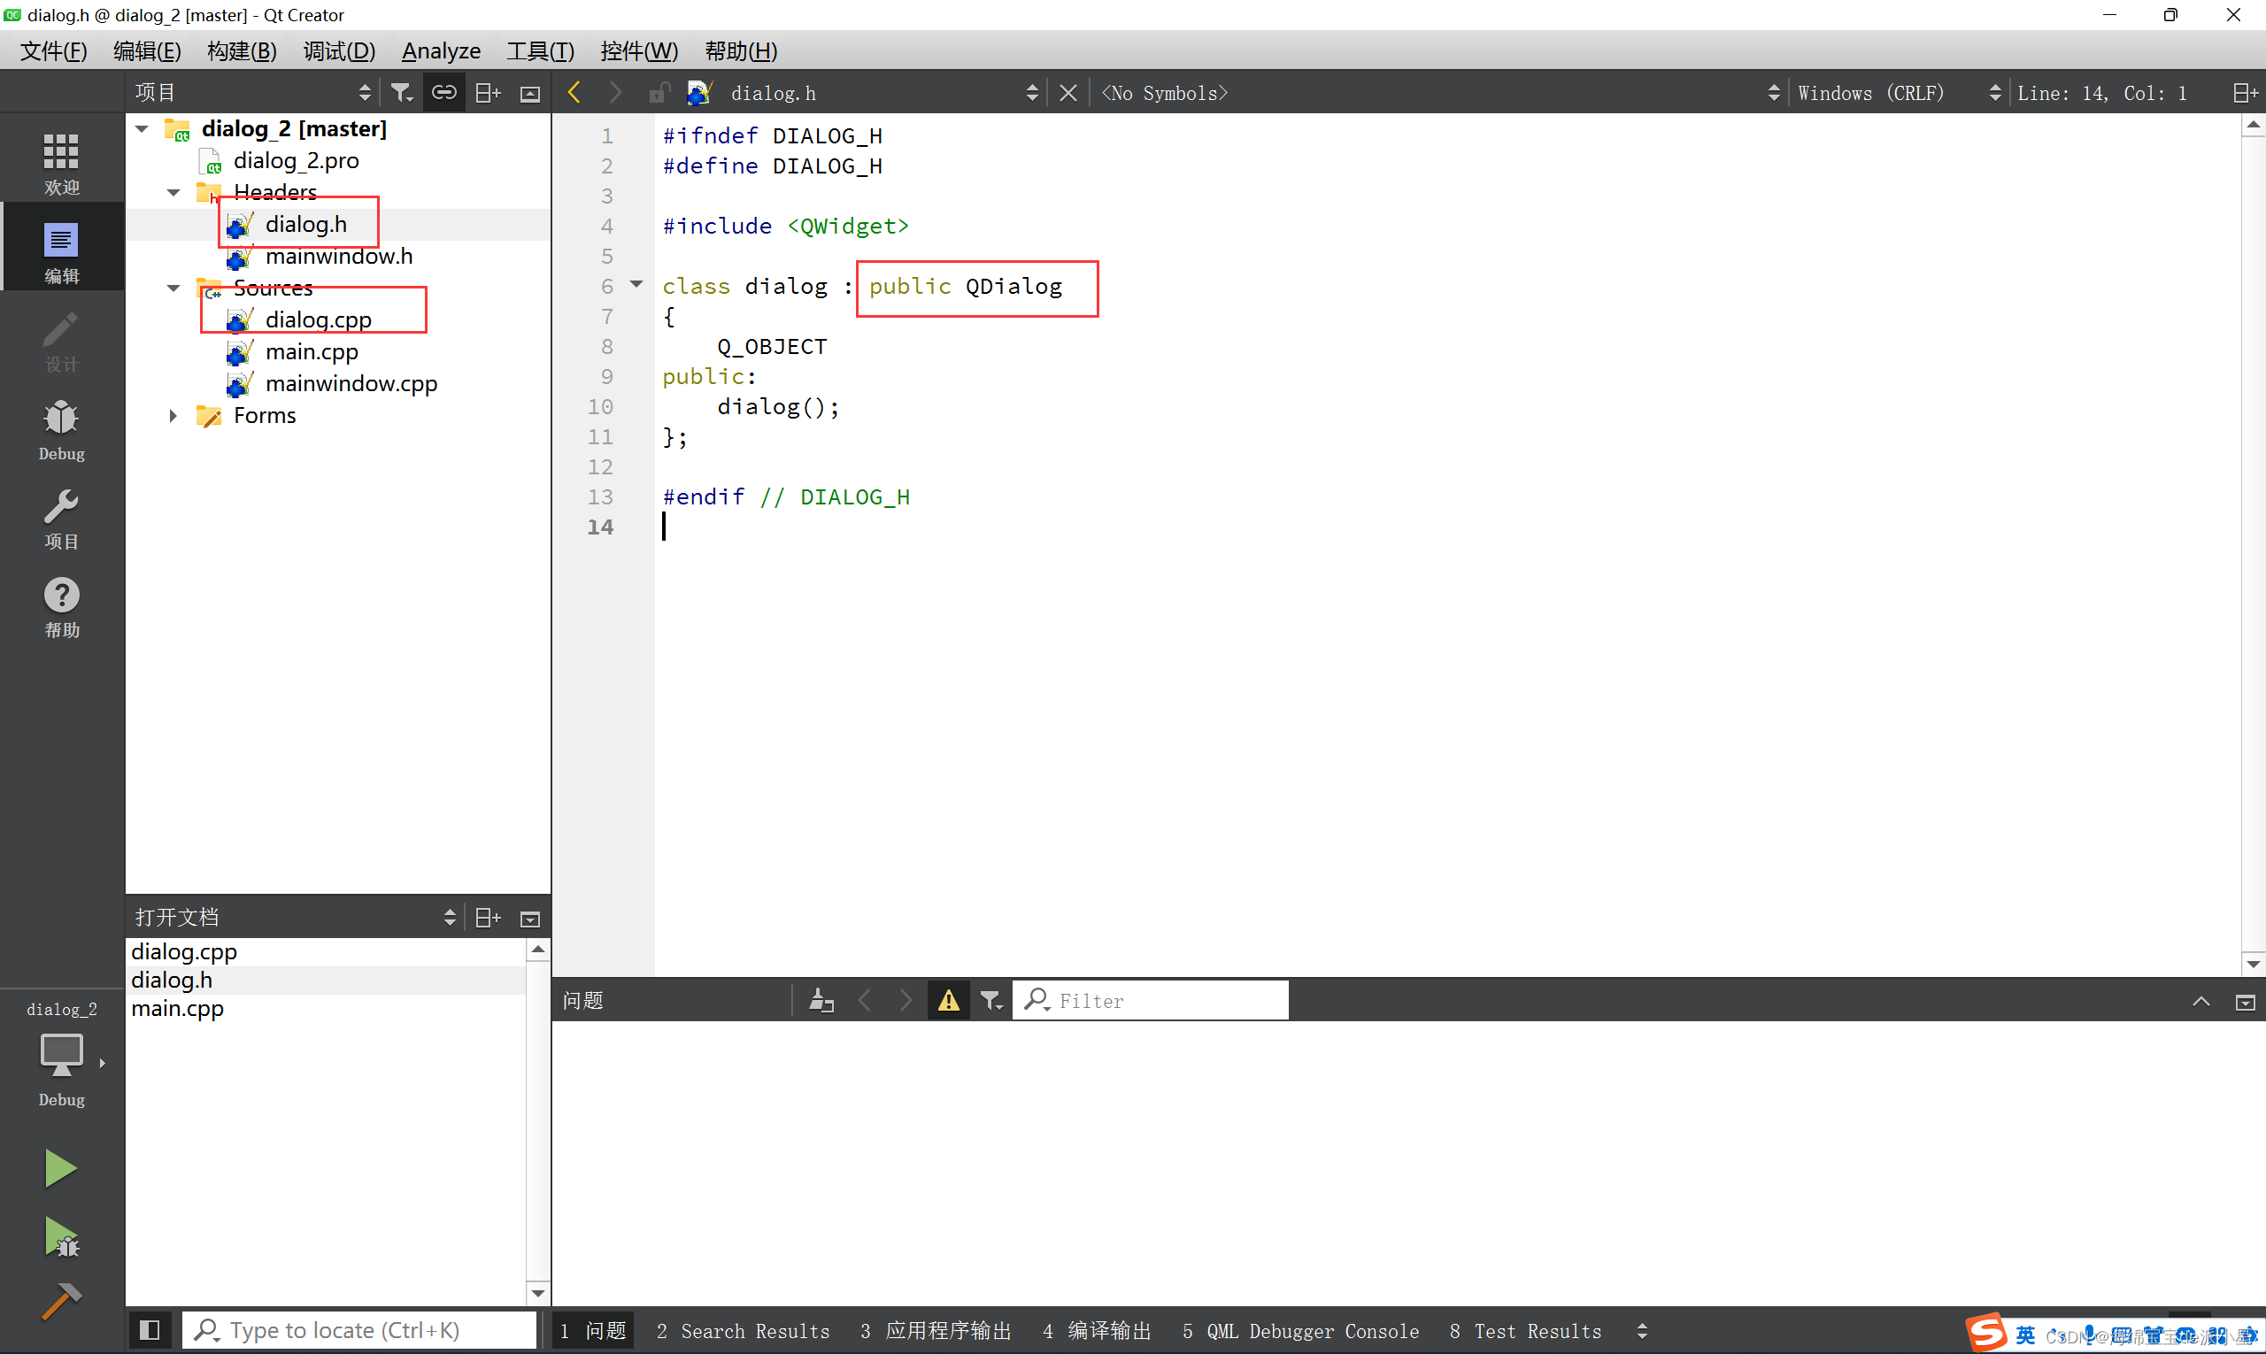This screenshot has height=1354, width=2266.
Task: Open the Help (帮助) mode
Action: (x=61, y=607)
